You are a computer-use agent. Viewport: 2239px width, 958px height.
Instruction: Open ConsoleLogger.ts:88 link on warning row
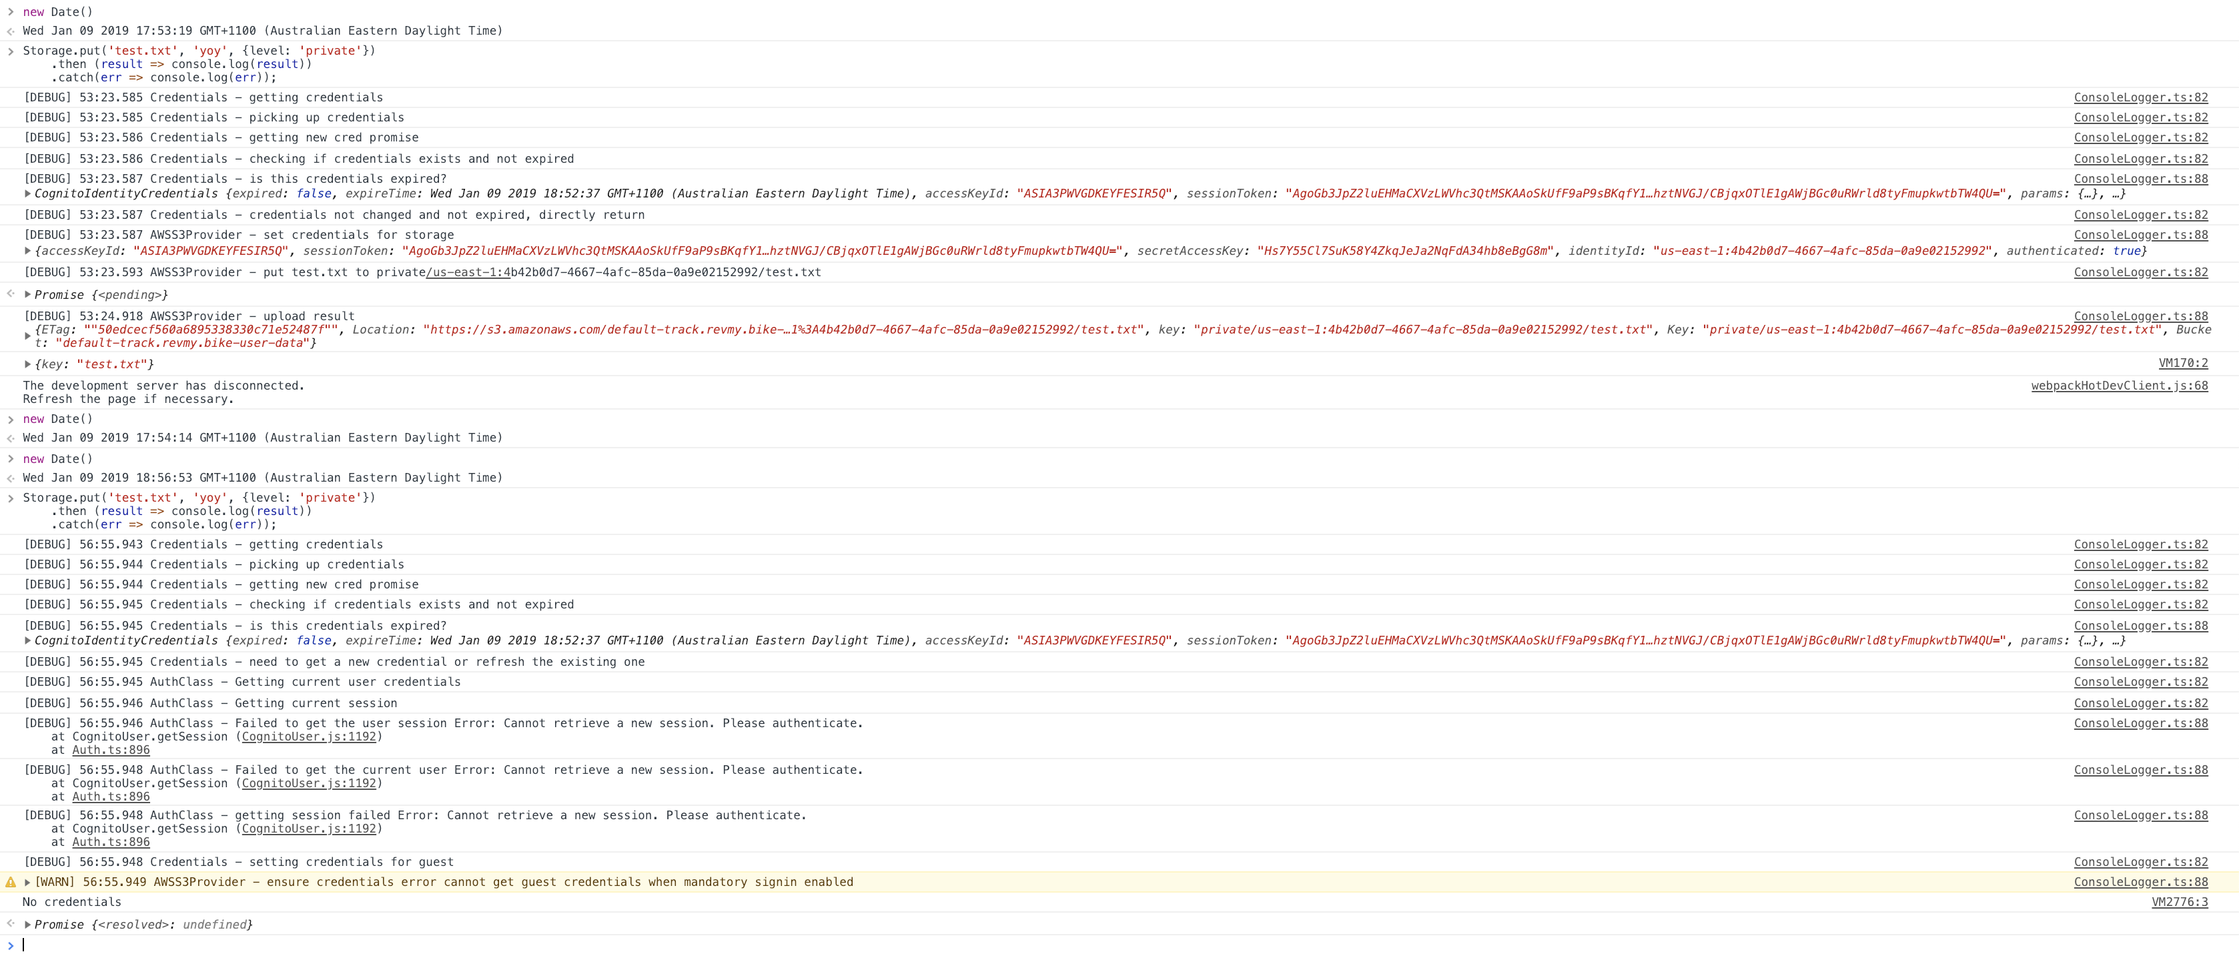click(2140, 883)
